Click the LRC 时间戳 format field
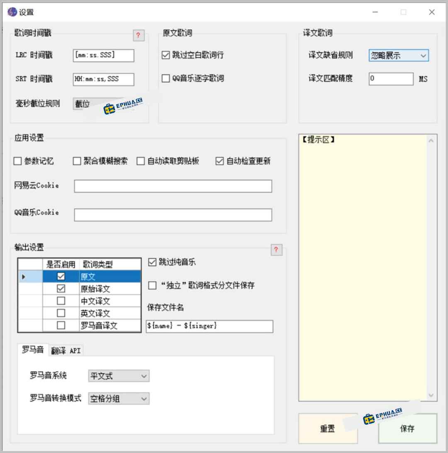This screenshot has width=448, height=453. (104, 56)
